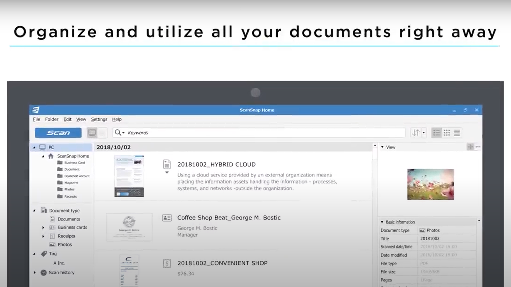Select the A Inc. tag
The height and width of the screenshot is (287, 511).
(x=59, y=263)
